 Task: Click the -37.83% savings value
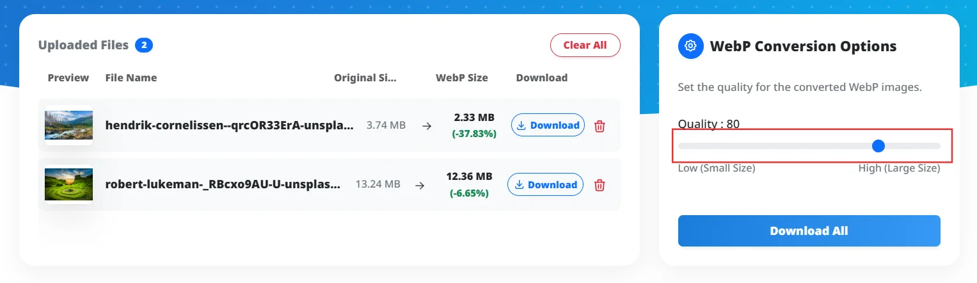474,134
